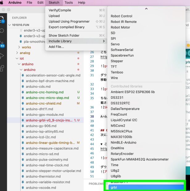
Task: Include the TFT library
Action: pos(146,67)
